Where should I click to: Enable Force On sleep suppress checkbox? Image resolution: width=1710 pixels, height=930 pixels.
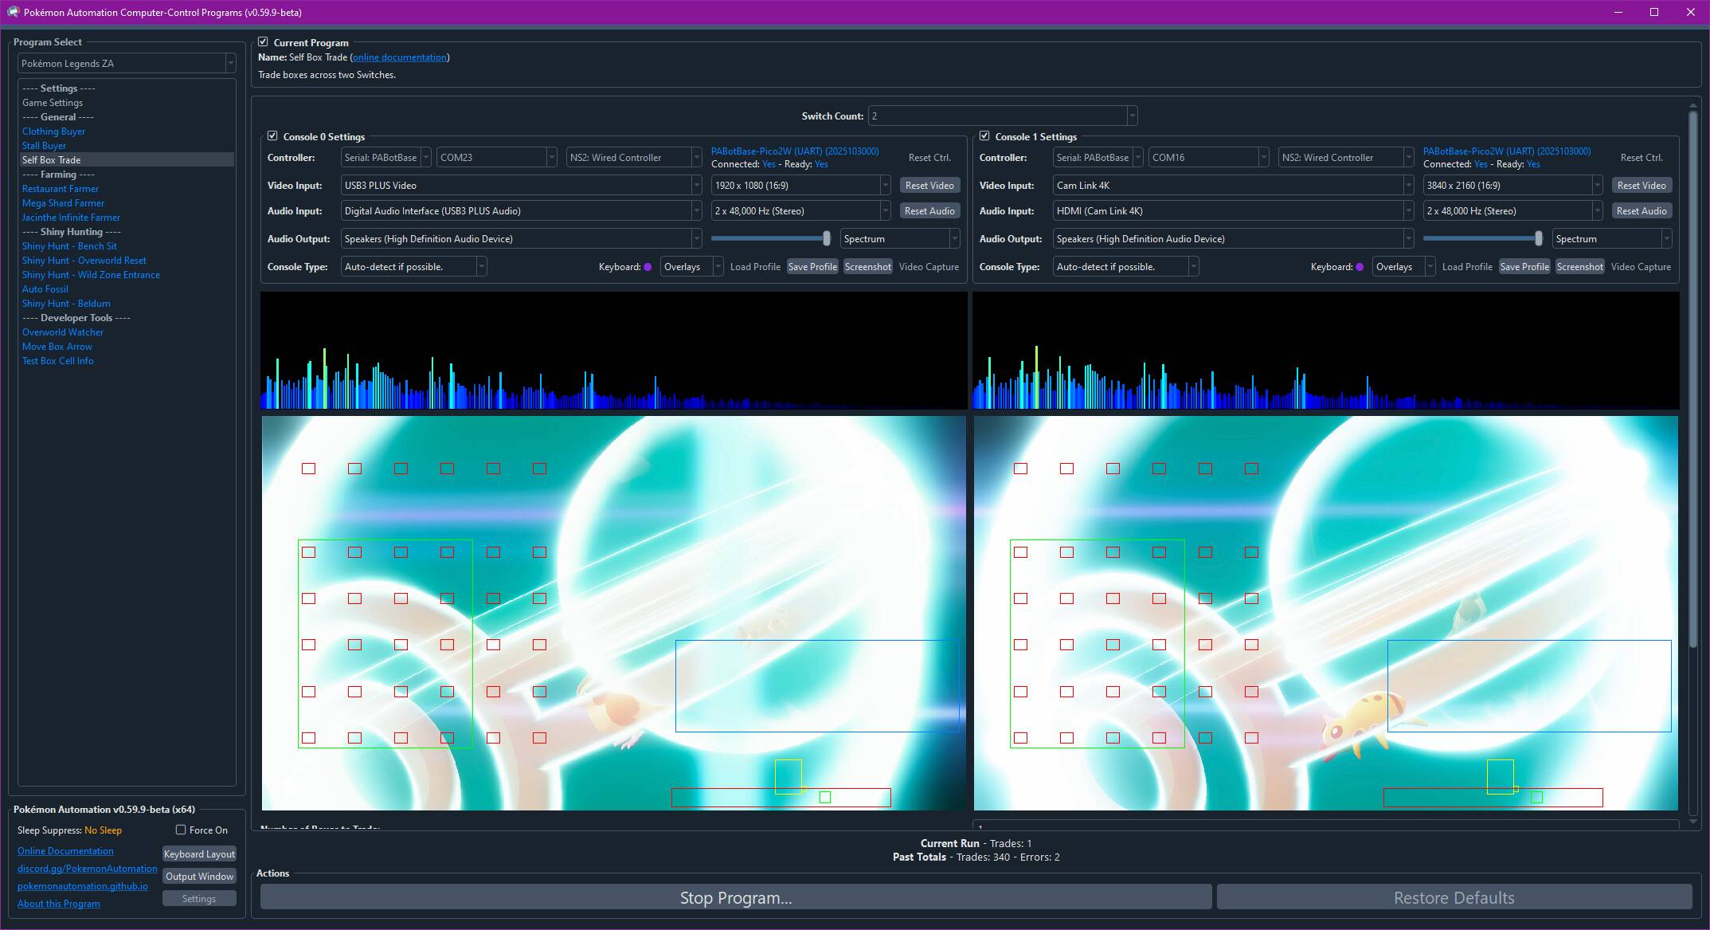(x=181, y=830)
